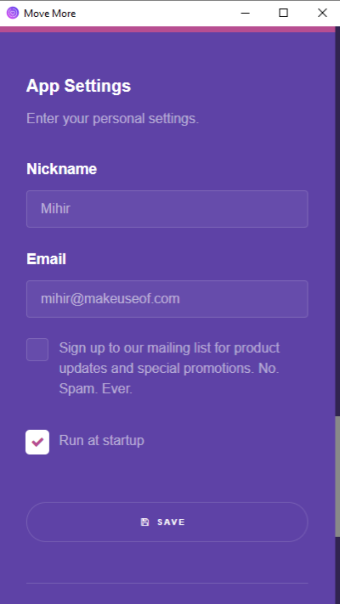Viewport: 340px width, 604px height.
Task: Click the App Settings heading
Action: [79, 86]
